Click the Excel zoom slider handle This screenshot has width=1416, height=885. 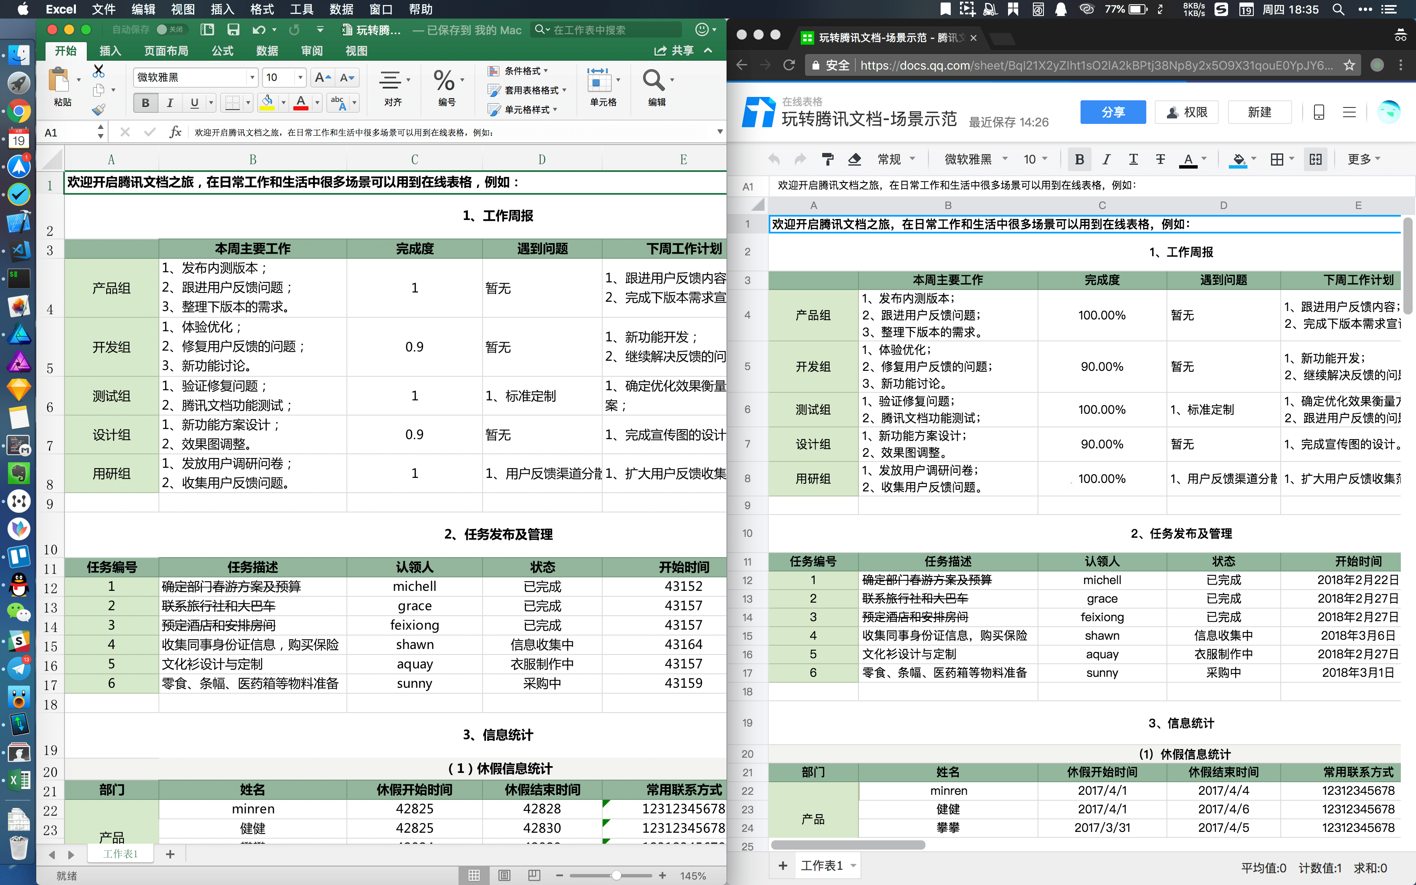(616, 876)
